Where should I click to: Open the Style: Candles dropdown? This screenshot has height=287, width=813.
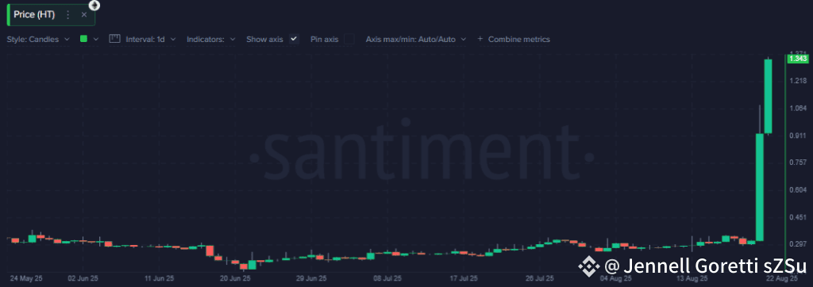point(38,39)
